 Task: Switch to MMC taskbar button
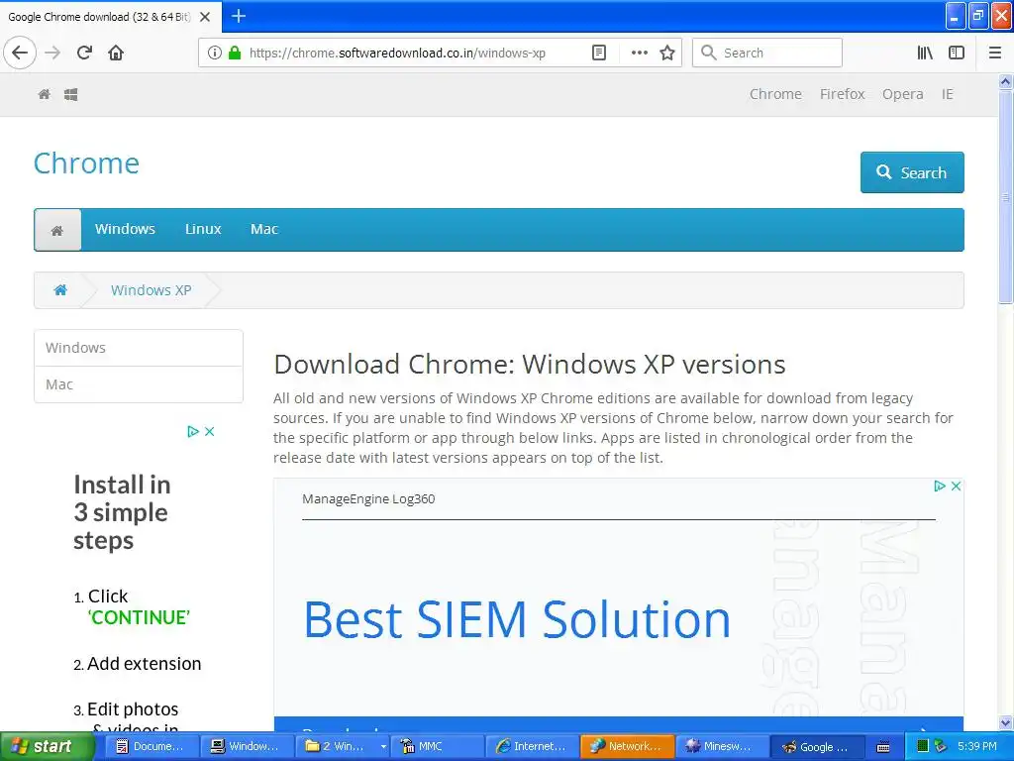[x=438, y=747]
